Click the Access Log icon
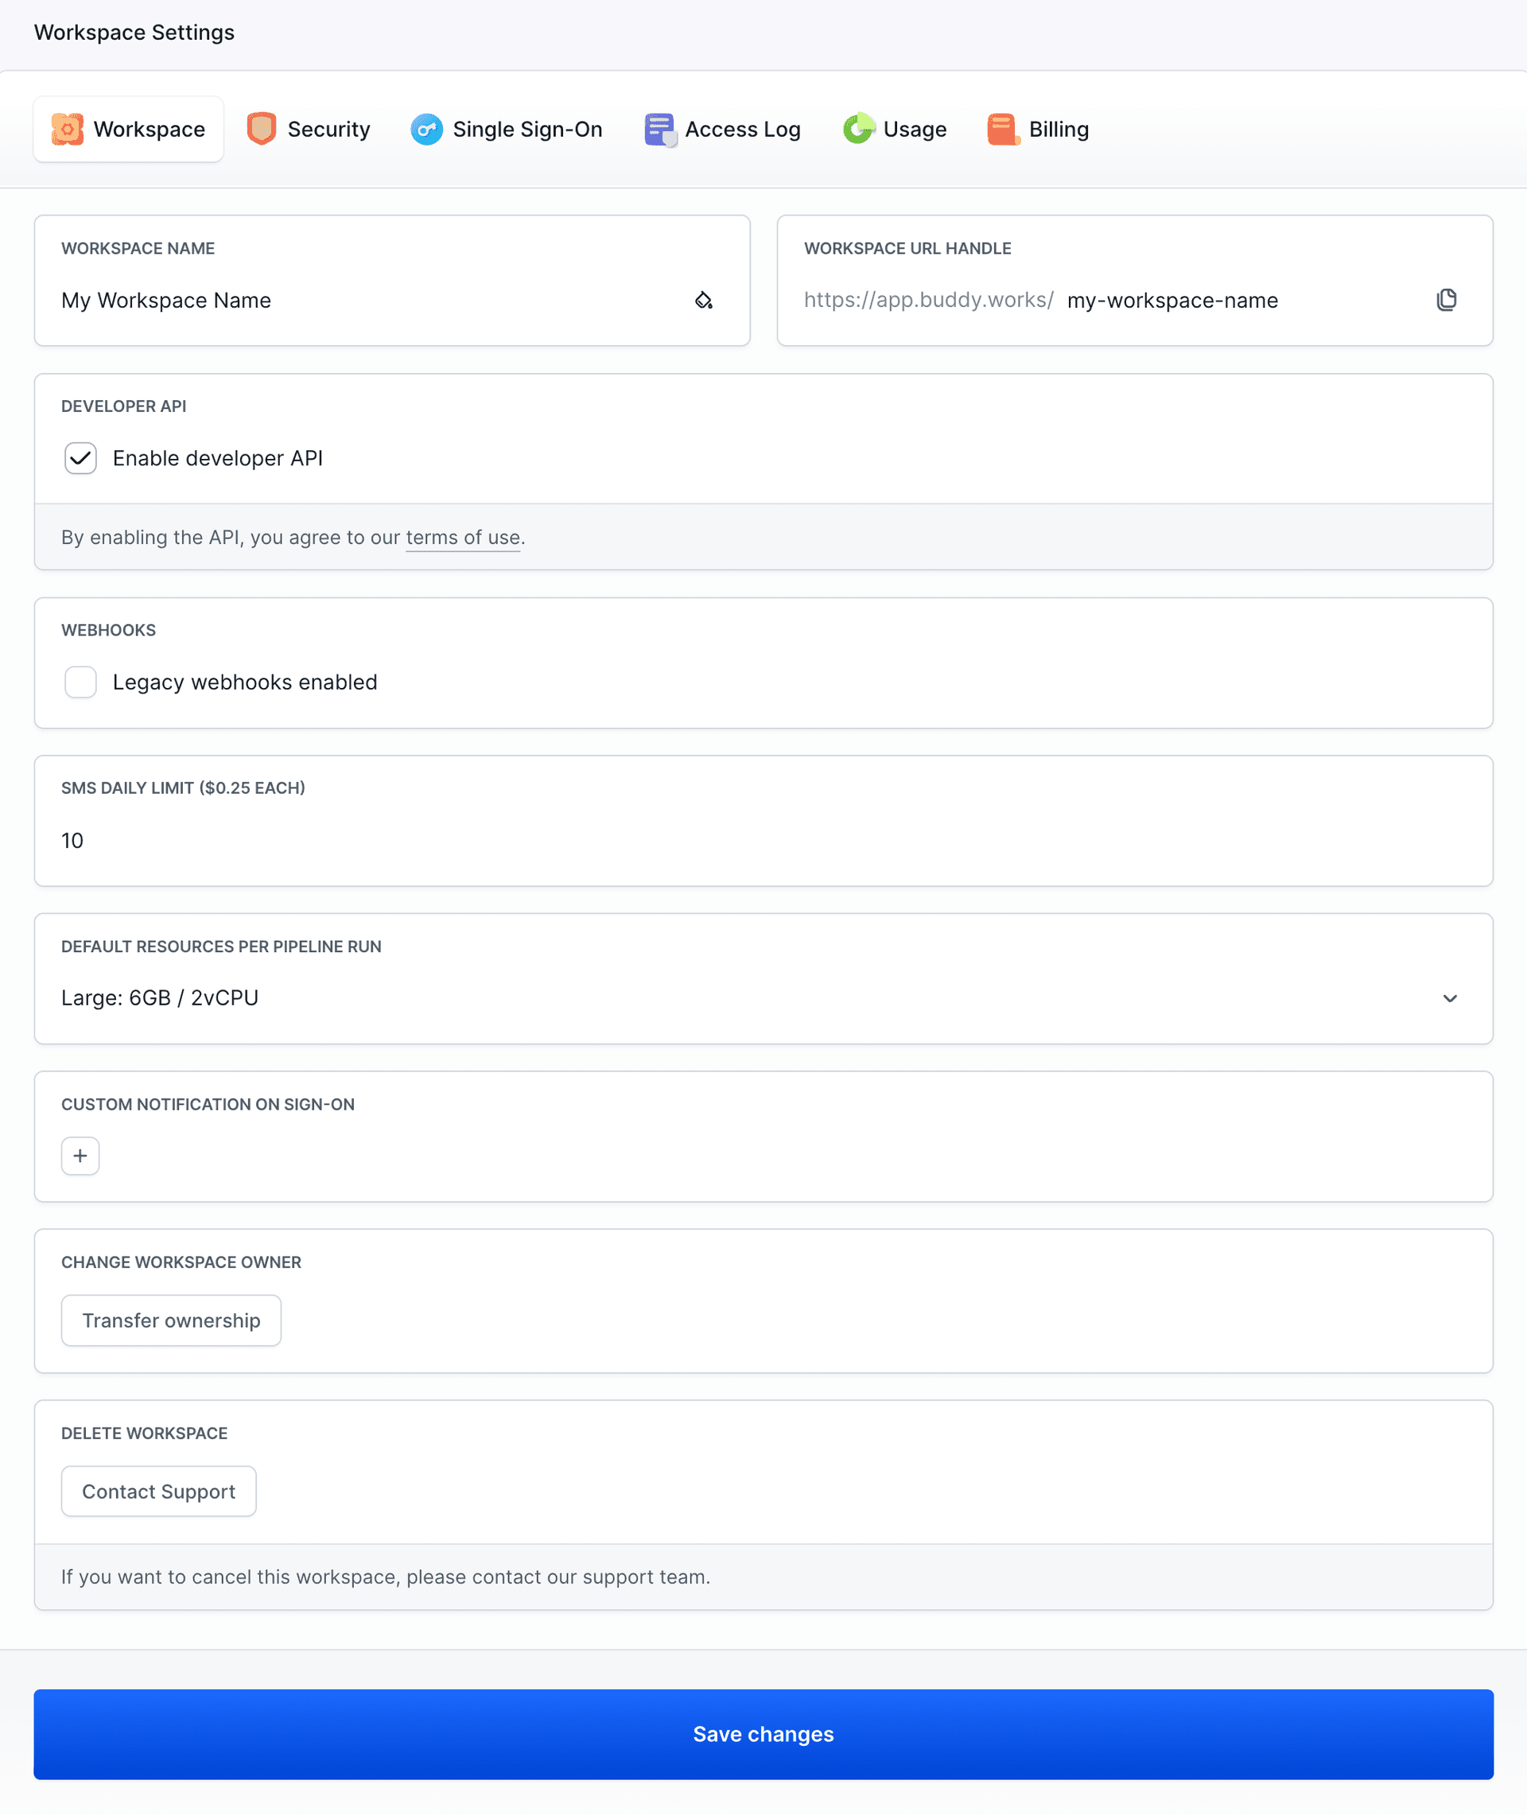 (659, 128)
